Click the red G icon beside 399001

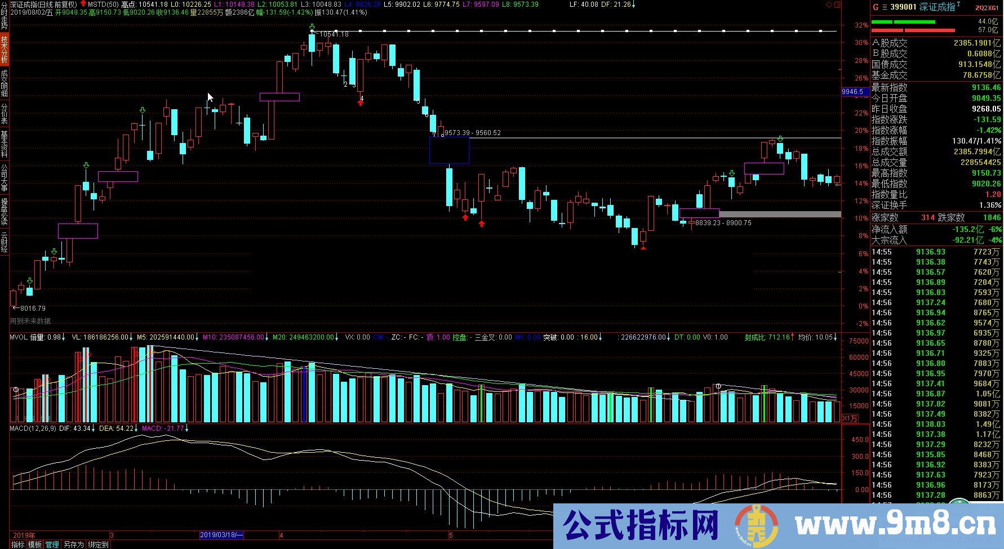coord(876,7)
